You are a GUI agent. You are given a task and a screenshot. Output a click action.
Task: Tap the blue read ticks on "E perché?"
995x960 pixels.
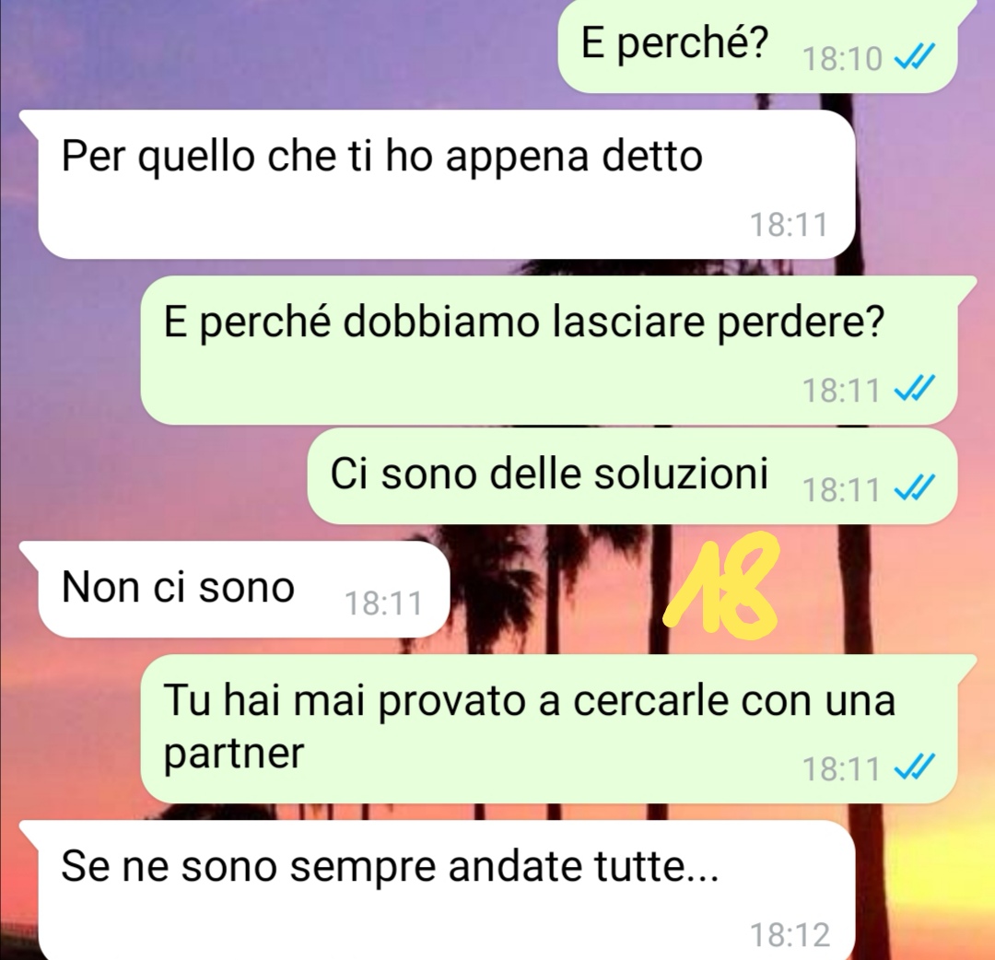coord(914,58)
